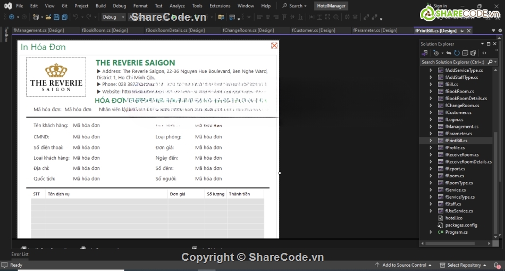Click Add to Source Control button
The width and height of the screenshot is (505, 271).
[403, 265]
